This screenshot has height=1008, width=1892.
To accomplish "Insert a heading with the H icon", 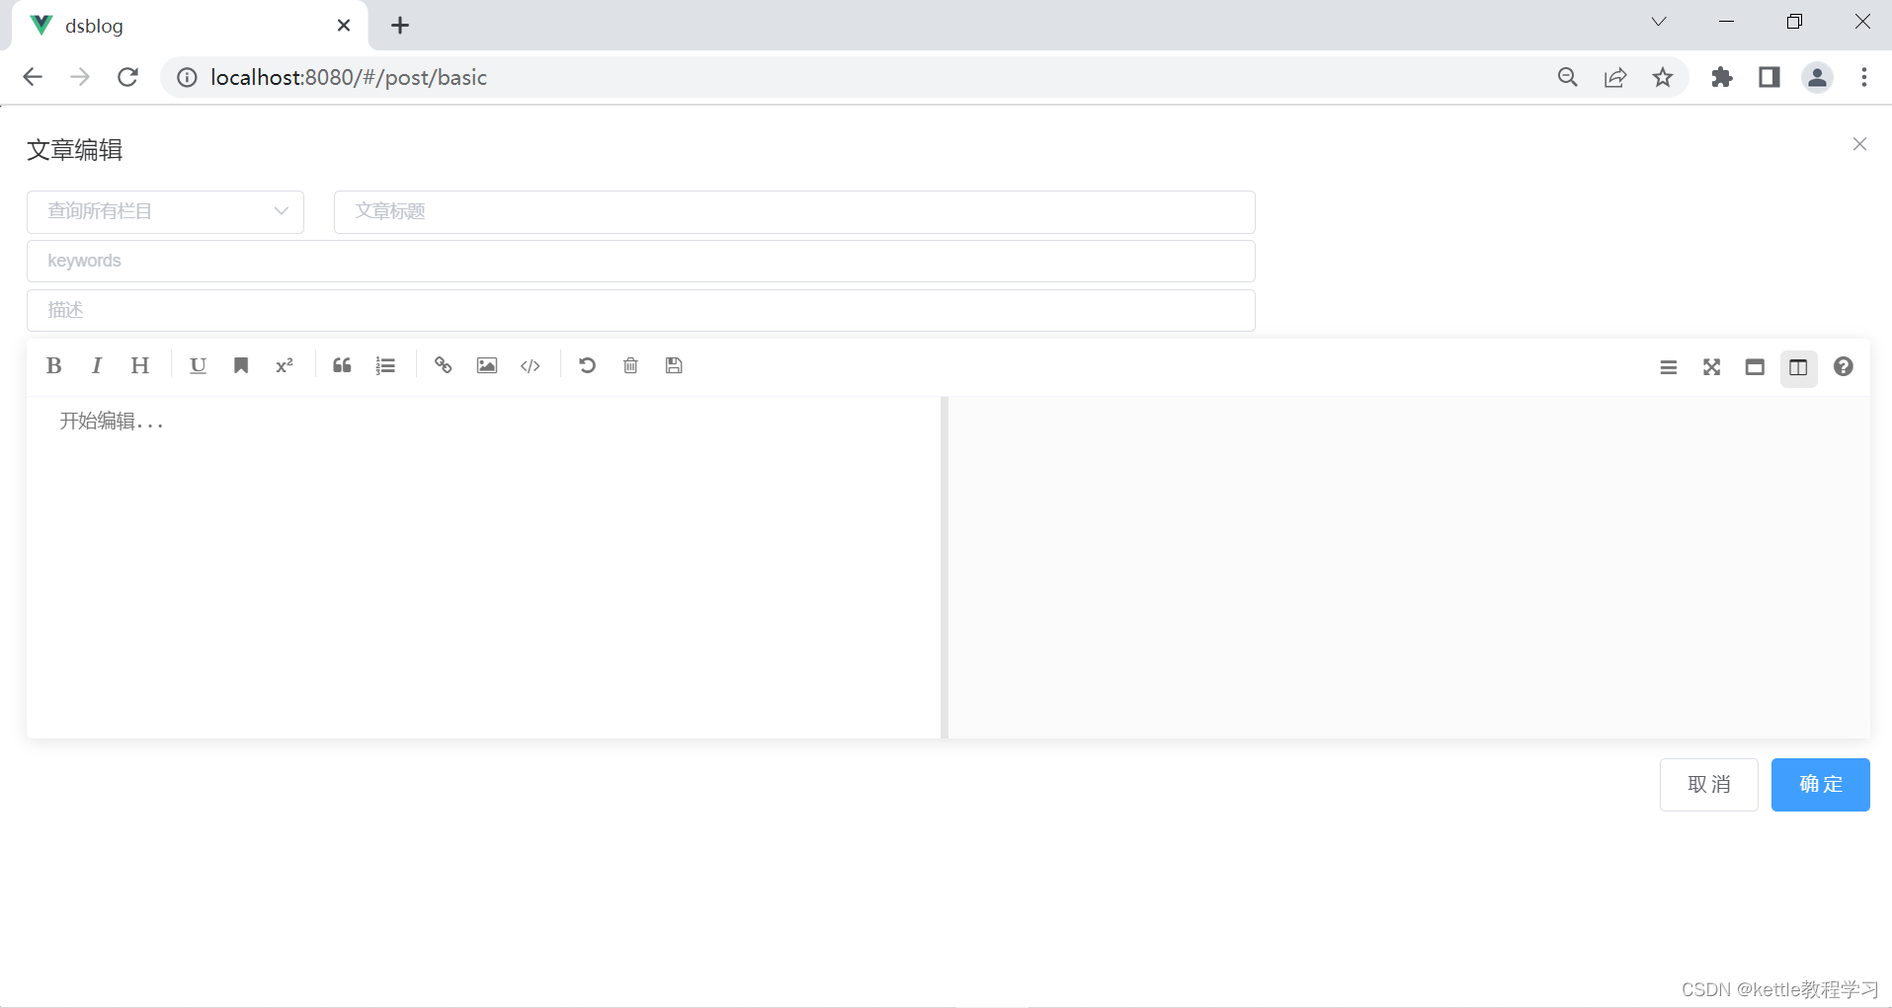I will pyautogui.click(x=140, y=366).
